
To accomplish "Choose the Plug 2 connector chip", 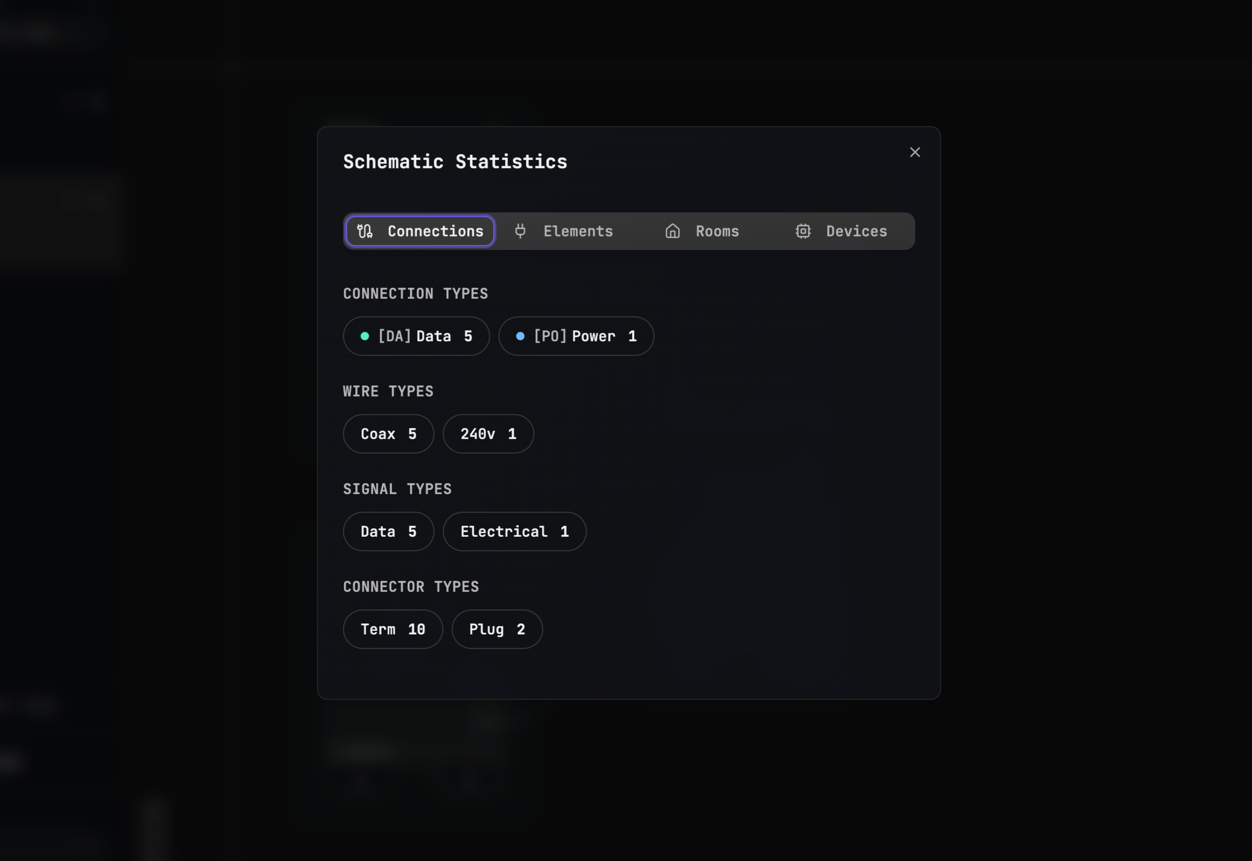I will [497, 630].
